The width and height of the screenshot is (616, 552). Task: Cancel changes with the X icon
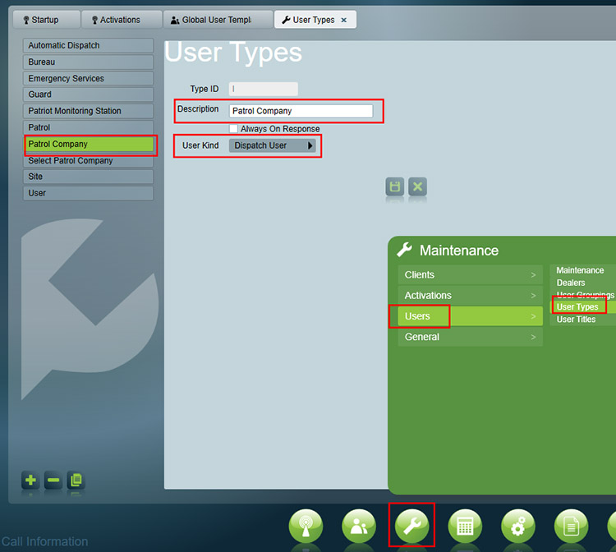(417, 186)
